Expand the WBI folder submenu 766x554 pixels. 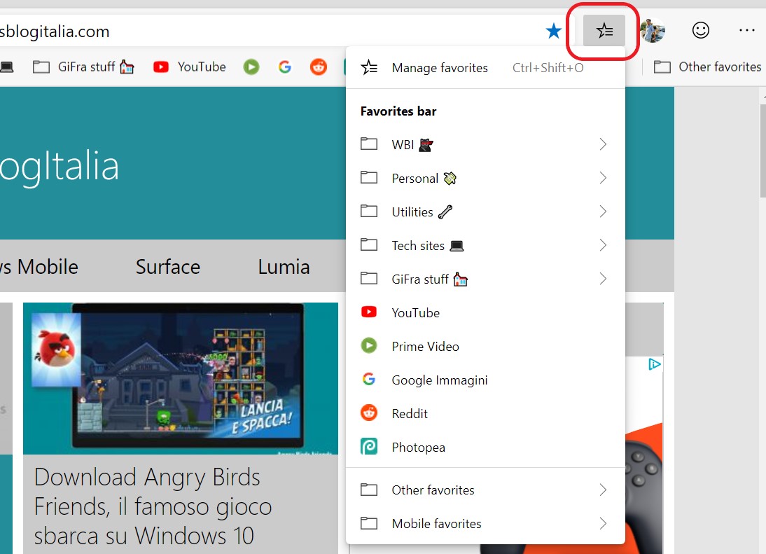486,144
